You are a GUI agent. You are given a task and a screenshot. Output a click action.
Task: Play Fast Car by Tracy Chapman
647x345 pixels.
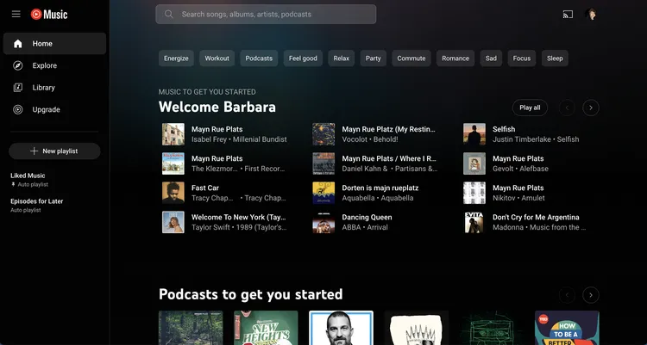[x=173, y=193]
